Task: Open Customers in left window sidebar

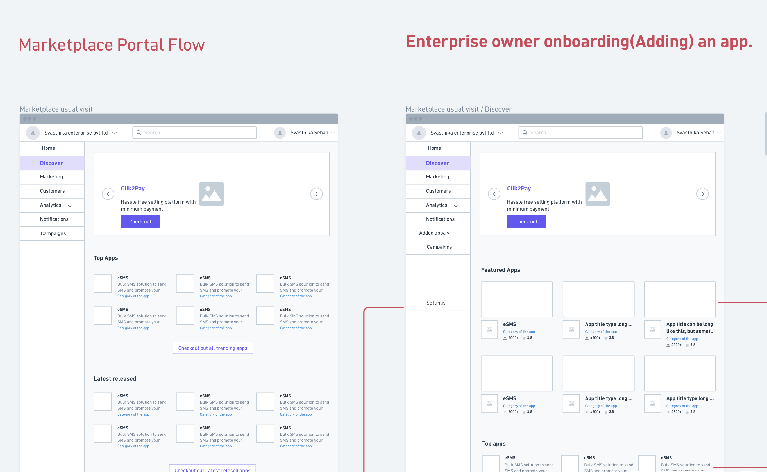Action: click(x=52, y=191)
